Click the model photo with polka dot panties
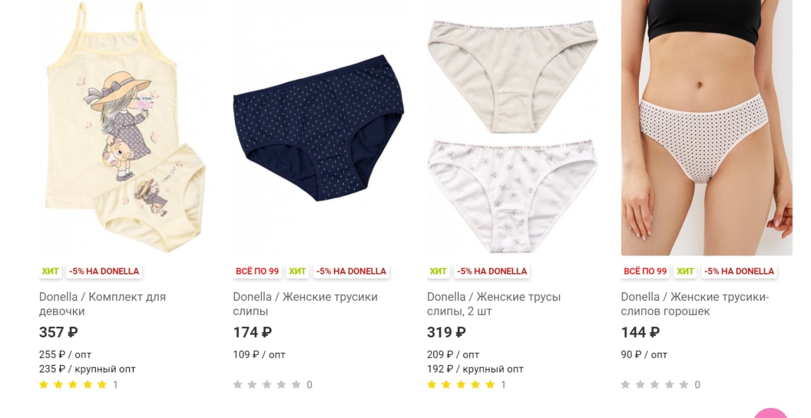The image size is (811, 418). tap(706, 128)
